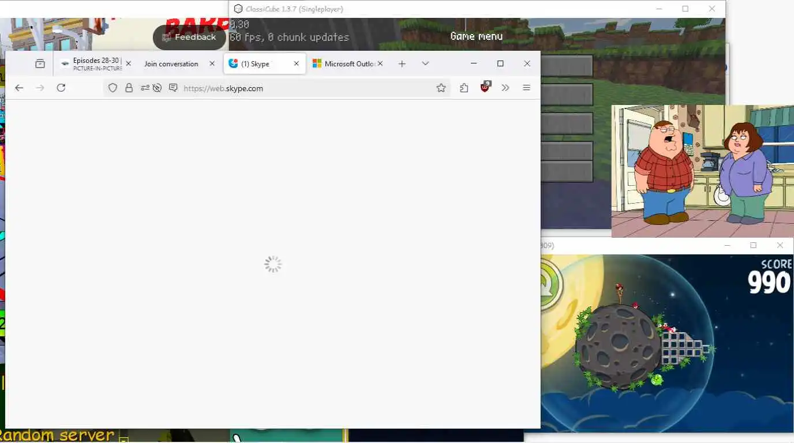Focus the web.skype.com address field
794x443 pixels.
tap(306, 88)
